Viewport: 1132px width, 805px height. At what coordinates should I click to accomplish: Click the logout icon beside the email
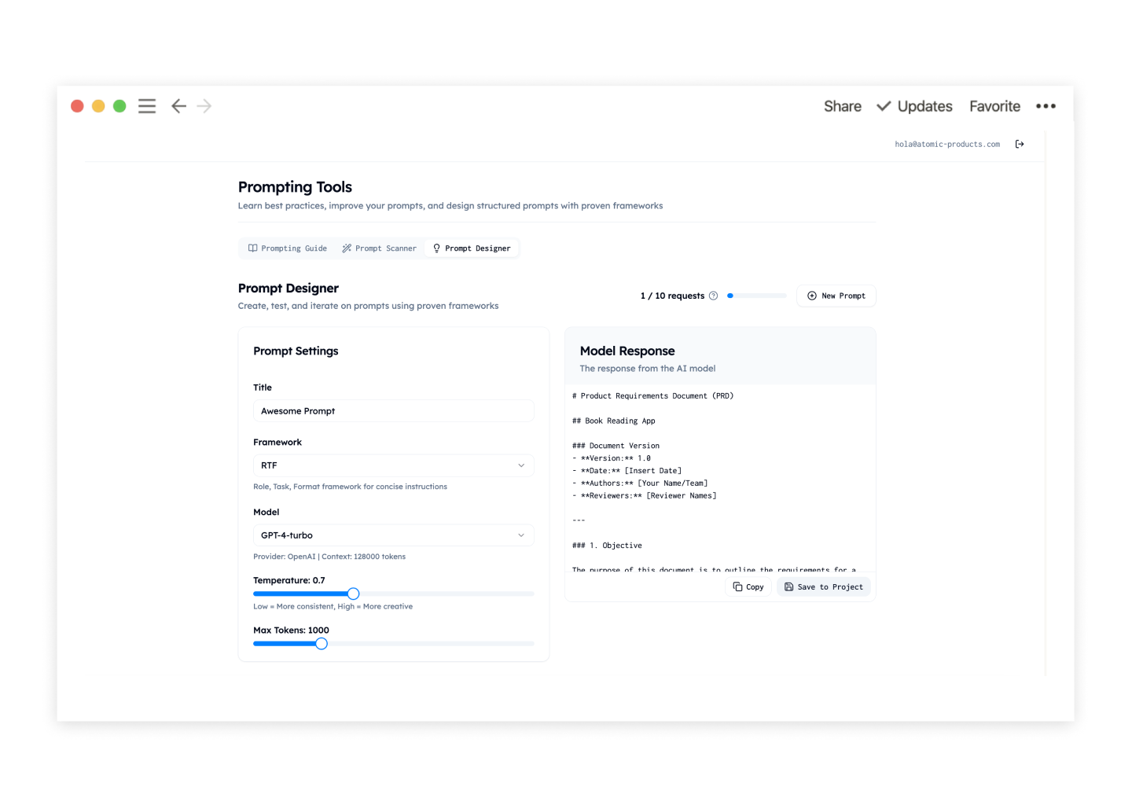pos(1020,144)
